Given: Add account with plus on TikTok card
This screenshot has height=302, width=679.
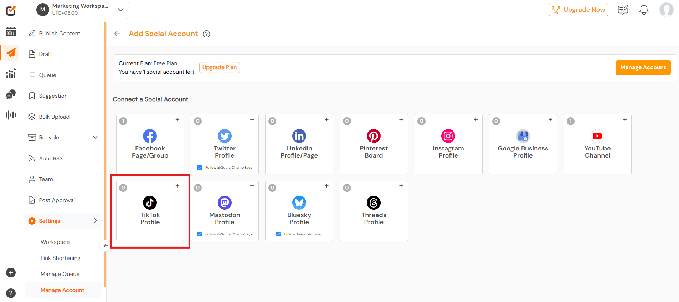Looking at the screenshot, I should coord(177,186).
